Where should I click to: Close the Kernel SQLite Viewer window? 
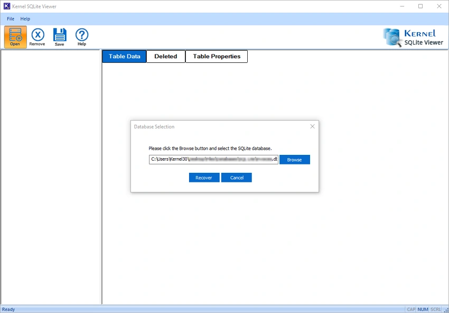point(439,6)
